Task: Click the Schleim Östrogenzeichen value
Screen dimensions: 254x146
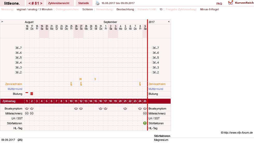Action: (x=88, y=9)
